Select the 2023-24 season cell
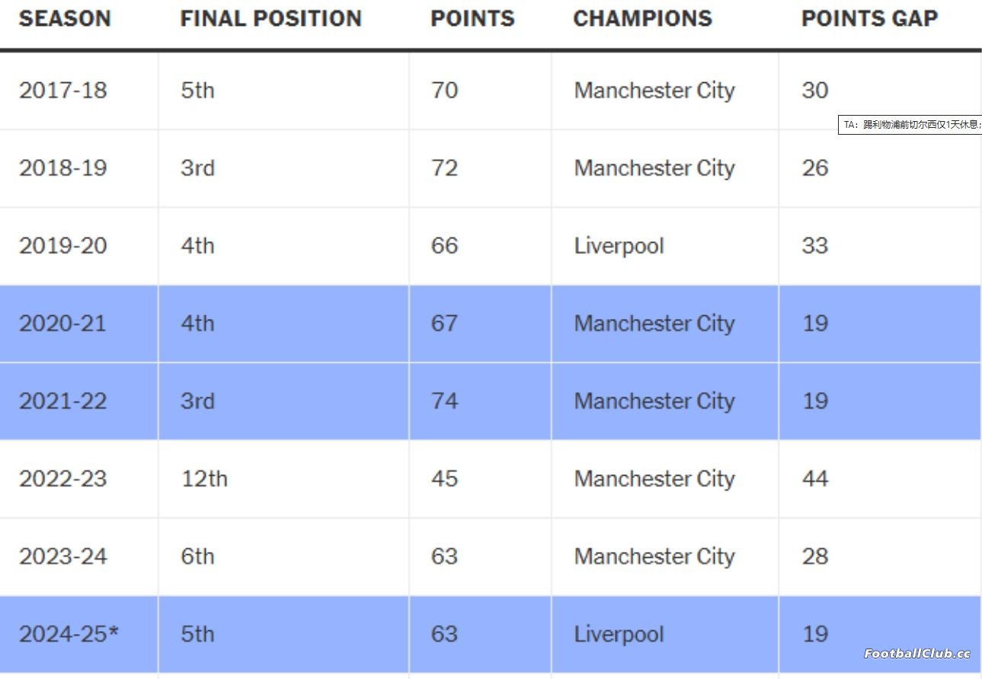 (x=78, y=556)
